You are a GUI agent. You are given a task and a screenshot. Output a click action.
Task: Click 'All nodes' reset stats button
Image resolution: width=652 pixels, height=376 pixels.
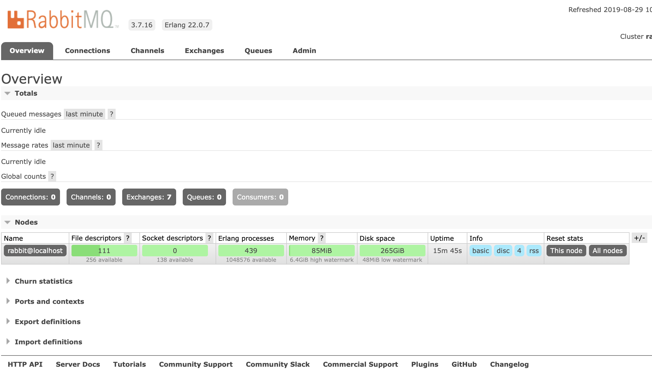pyautogui.click(x=608, y=250)
